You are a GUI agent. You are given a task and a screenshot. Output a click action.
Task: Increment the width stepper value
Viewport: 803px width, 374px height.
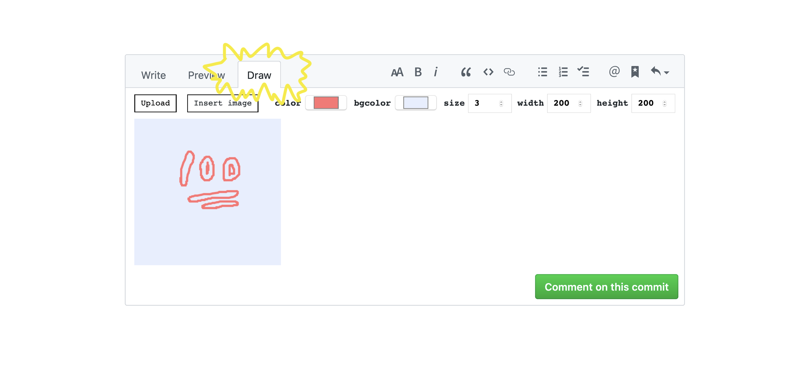[579, 101]
